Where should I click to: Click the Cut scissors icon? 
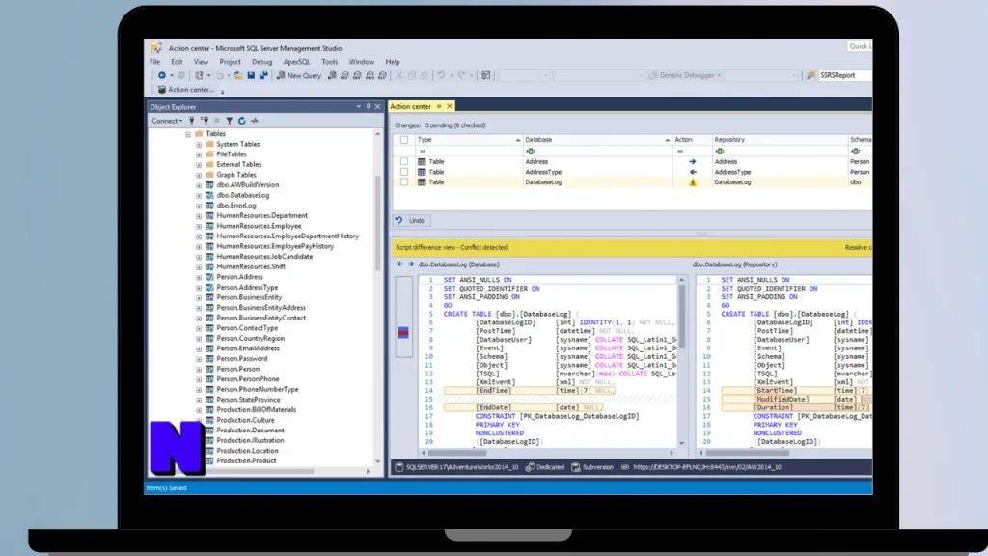[x=398, y=75]
